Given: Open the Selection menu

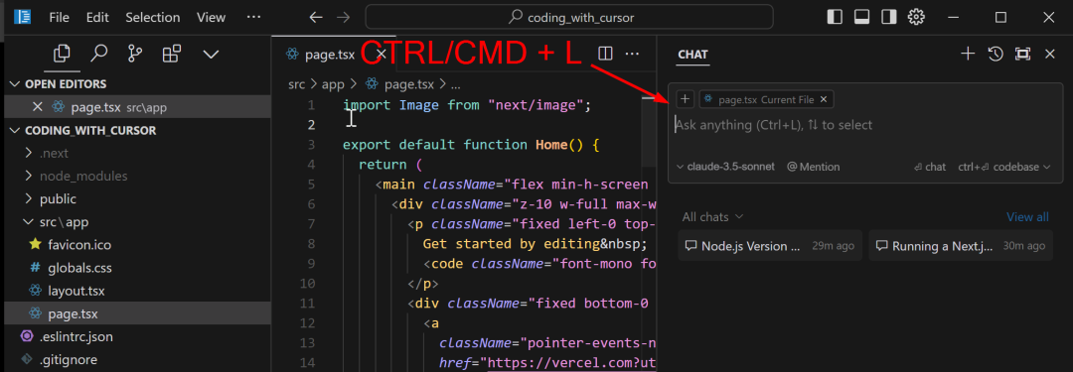Looking at the screenshot, I should (153, 17).
